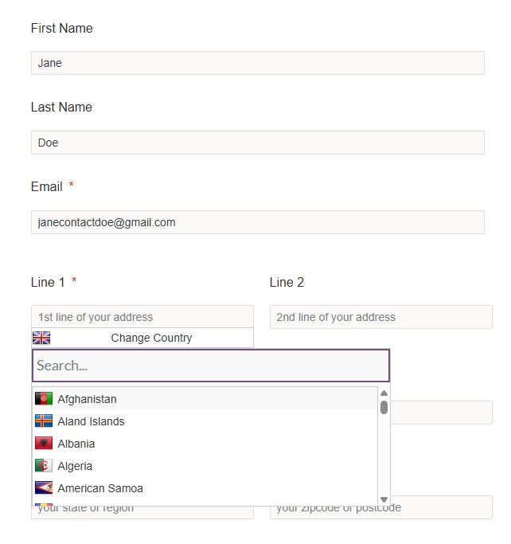Select Algeria in the country list
This screenshot has height=544, width=511.
click(x=75, y=466)
